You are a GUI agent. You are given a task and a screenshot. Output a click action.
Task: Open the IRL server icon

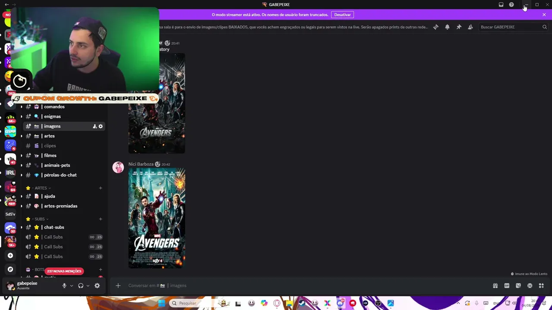pyautogui.click(x=10, y=173)
